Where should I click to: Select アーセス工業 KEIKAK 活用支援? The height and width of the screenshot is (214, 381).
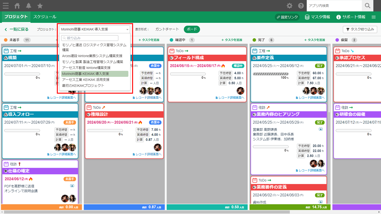(95, 80)
